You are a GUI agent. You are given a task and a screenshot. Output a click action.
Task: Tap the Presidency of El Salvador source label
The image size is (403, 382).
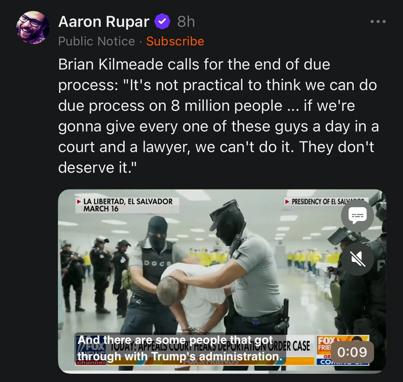point(326,202)
